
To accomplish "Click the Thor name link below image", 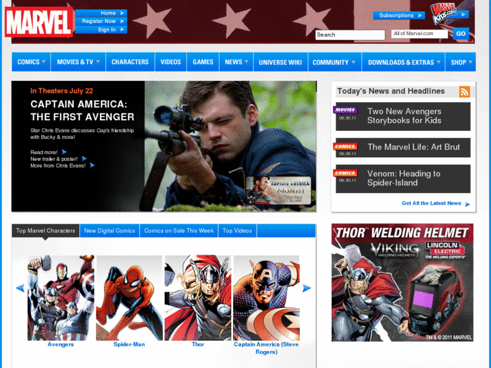I will 198,344.
